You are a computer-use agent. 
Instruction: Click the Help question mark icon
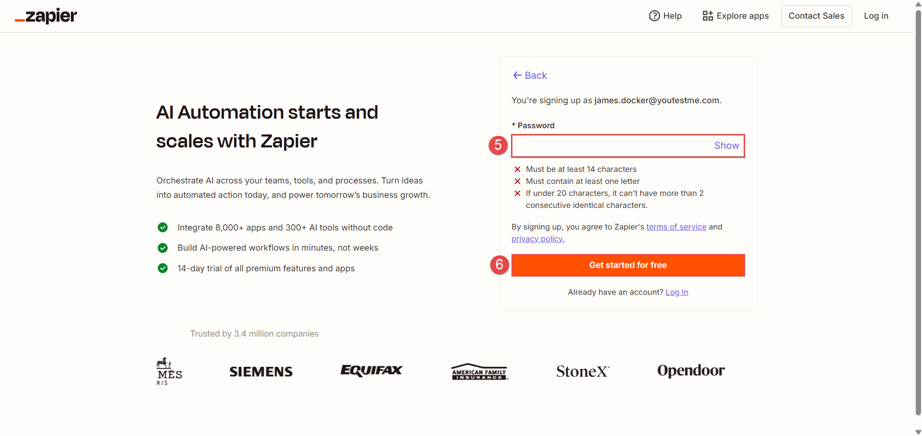[654, 16]
